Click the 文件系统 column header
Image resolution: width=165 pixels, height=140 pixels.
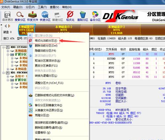111,49
